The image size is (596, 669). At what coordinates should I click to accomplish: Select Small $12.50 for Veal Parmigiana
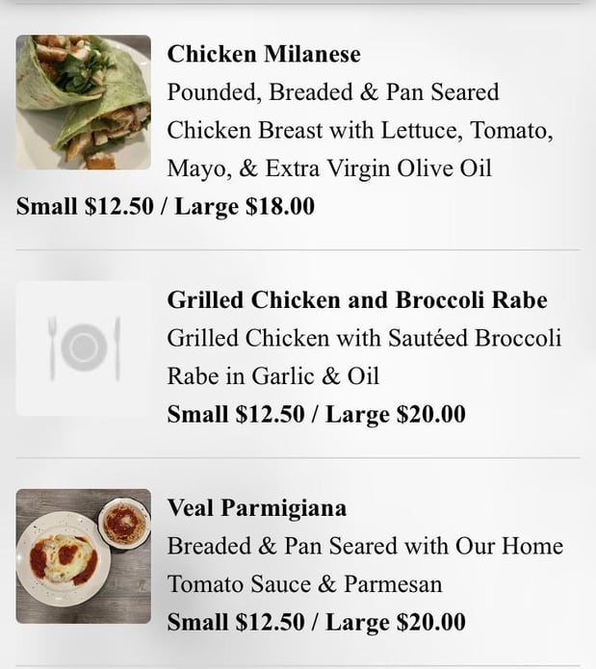tap(236, 622)
